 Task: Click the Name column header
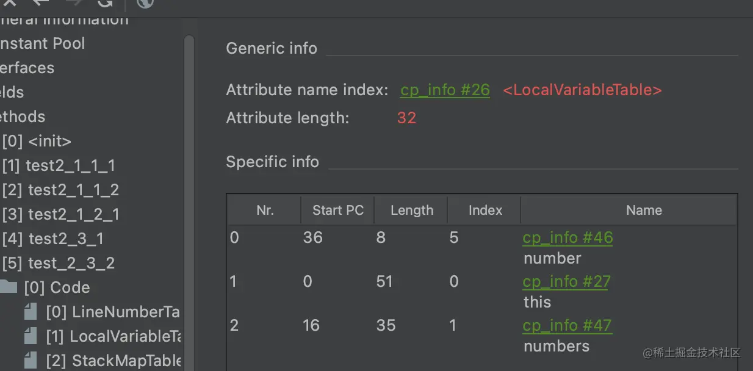click(644, 211)
